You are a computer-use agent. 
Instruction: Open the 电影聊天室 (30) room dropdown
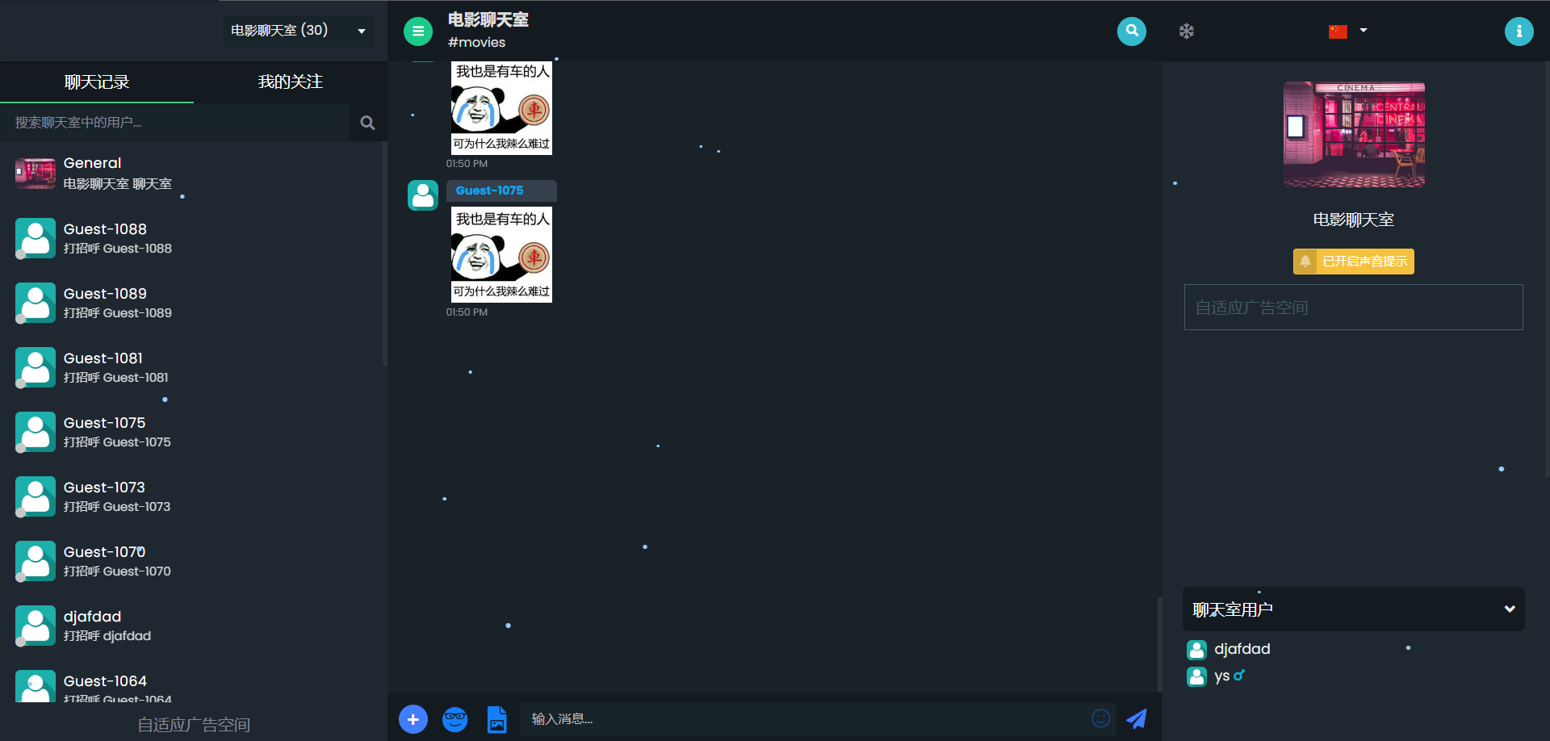(x=298, y=31)
